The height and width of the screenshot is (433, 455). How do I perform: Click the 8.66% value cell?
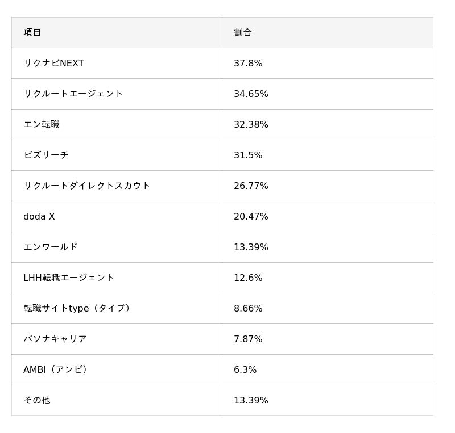point(248,309)
